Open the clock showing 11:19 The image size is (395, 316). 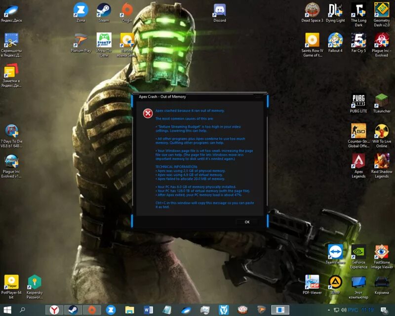pos(367,310)
